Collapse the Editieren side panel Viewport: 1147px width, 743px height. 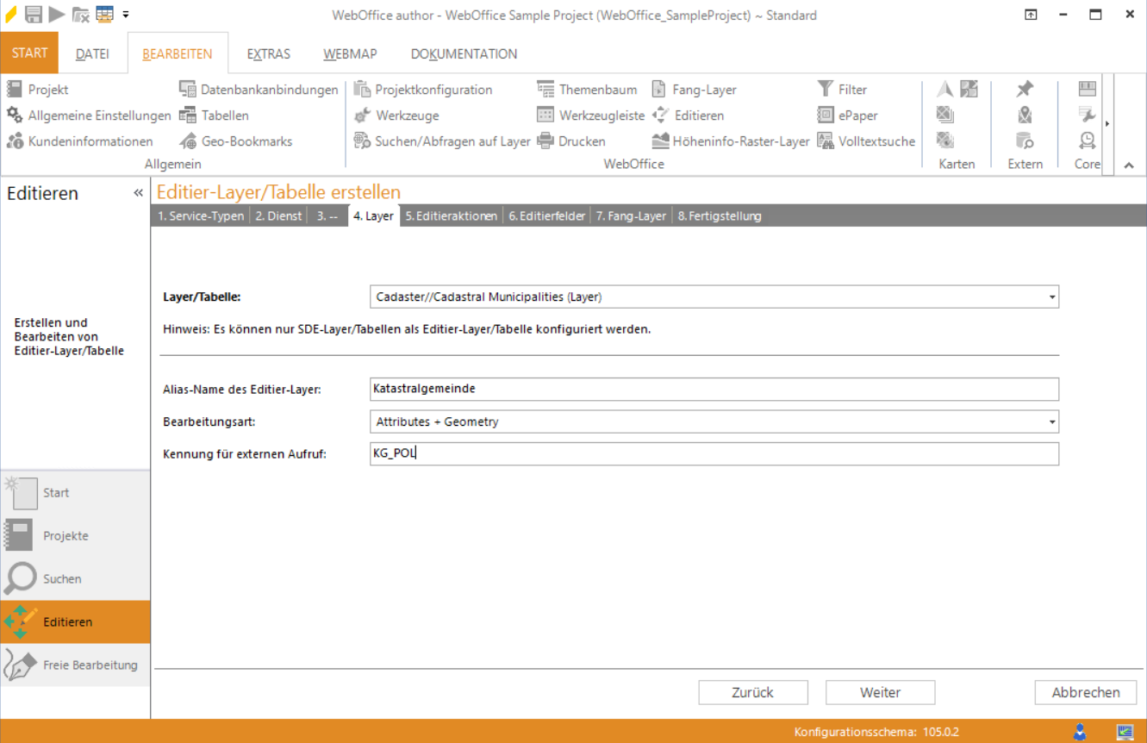click(x=138, y=193)
